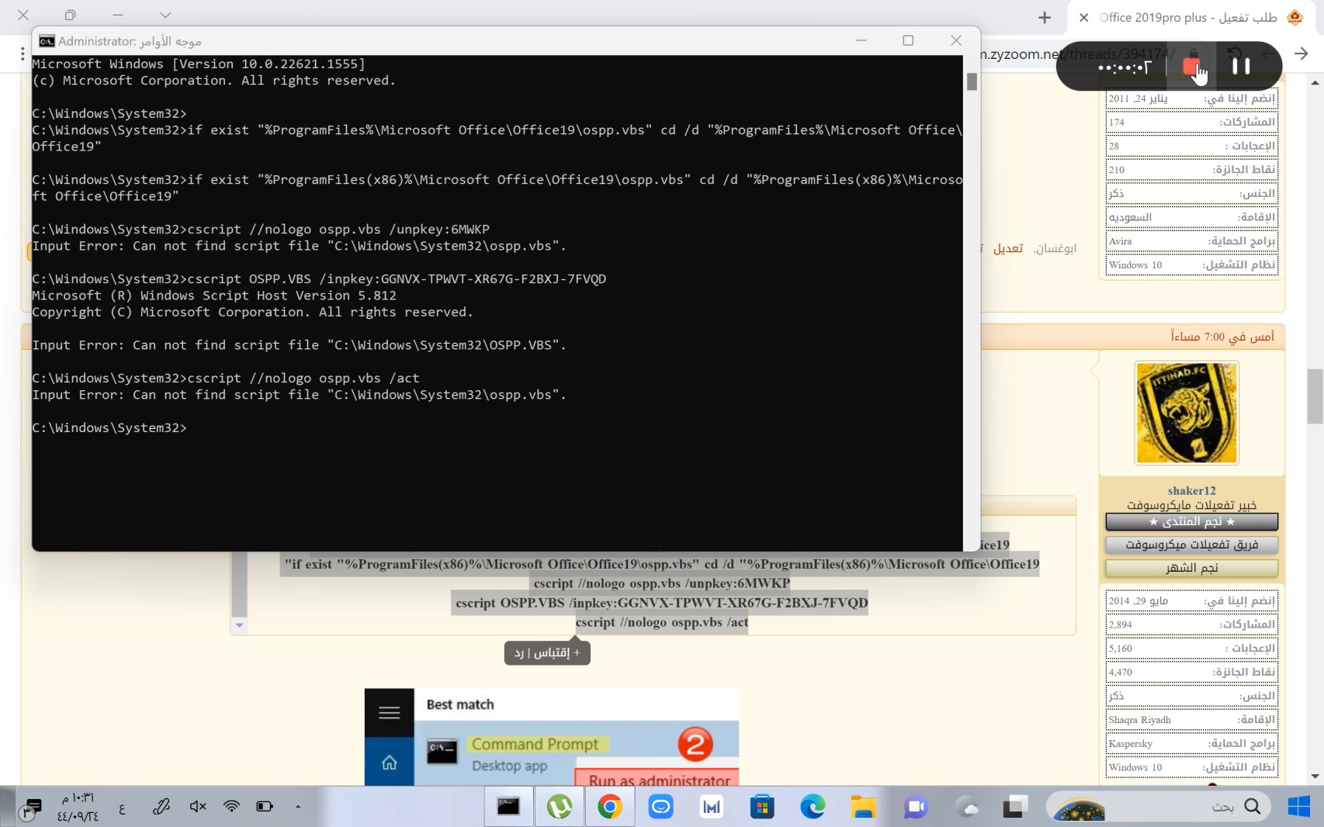Close the Office 2019pro plus tab
The image size is (1324, 827).
click(x=1084, y=17)
